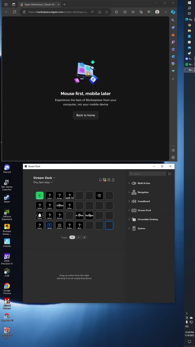This screenshot has width=195, height=347.
Task: Show hidden system tray icons chevron
Action: click(x=187, y=313)
